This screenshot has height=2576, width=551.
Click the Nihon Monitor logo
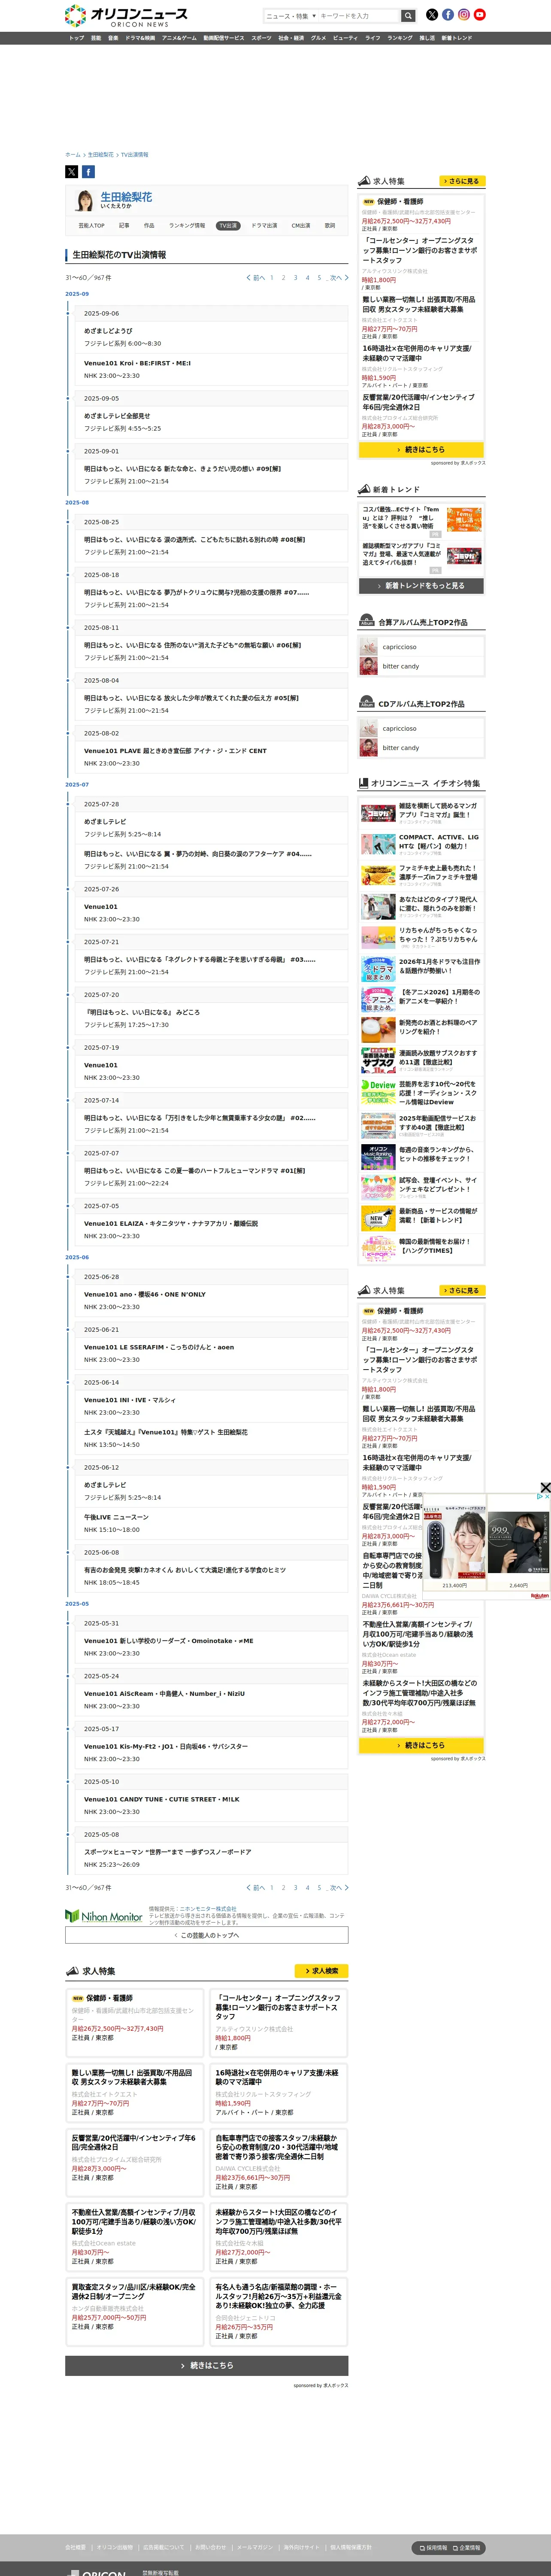(x=104, y=1916)
